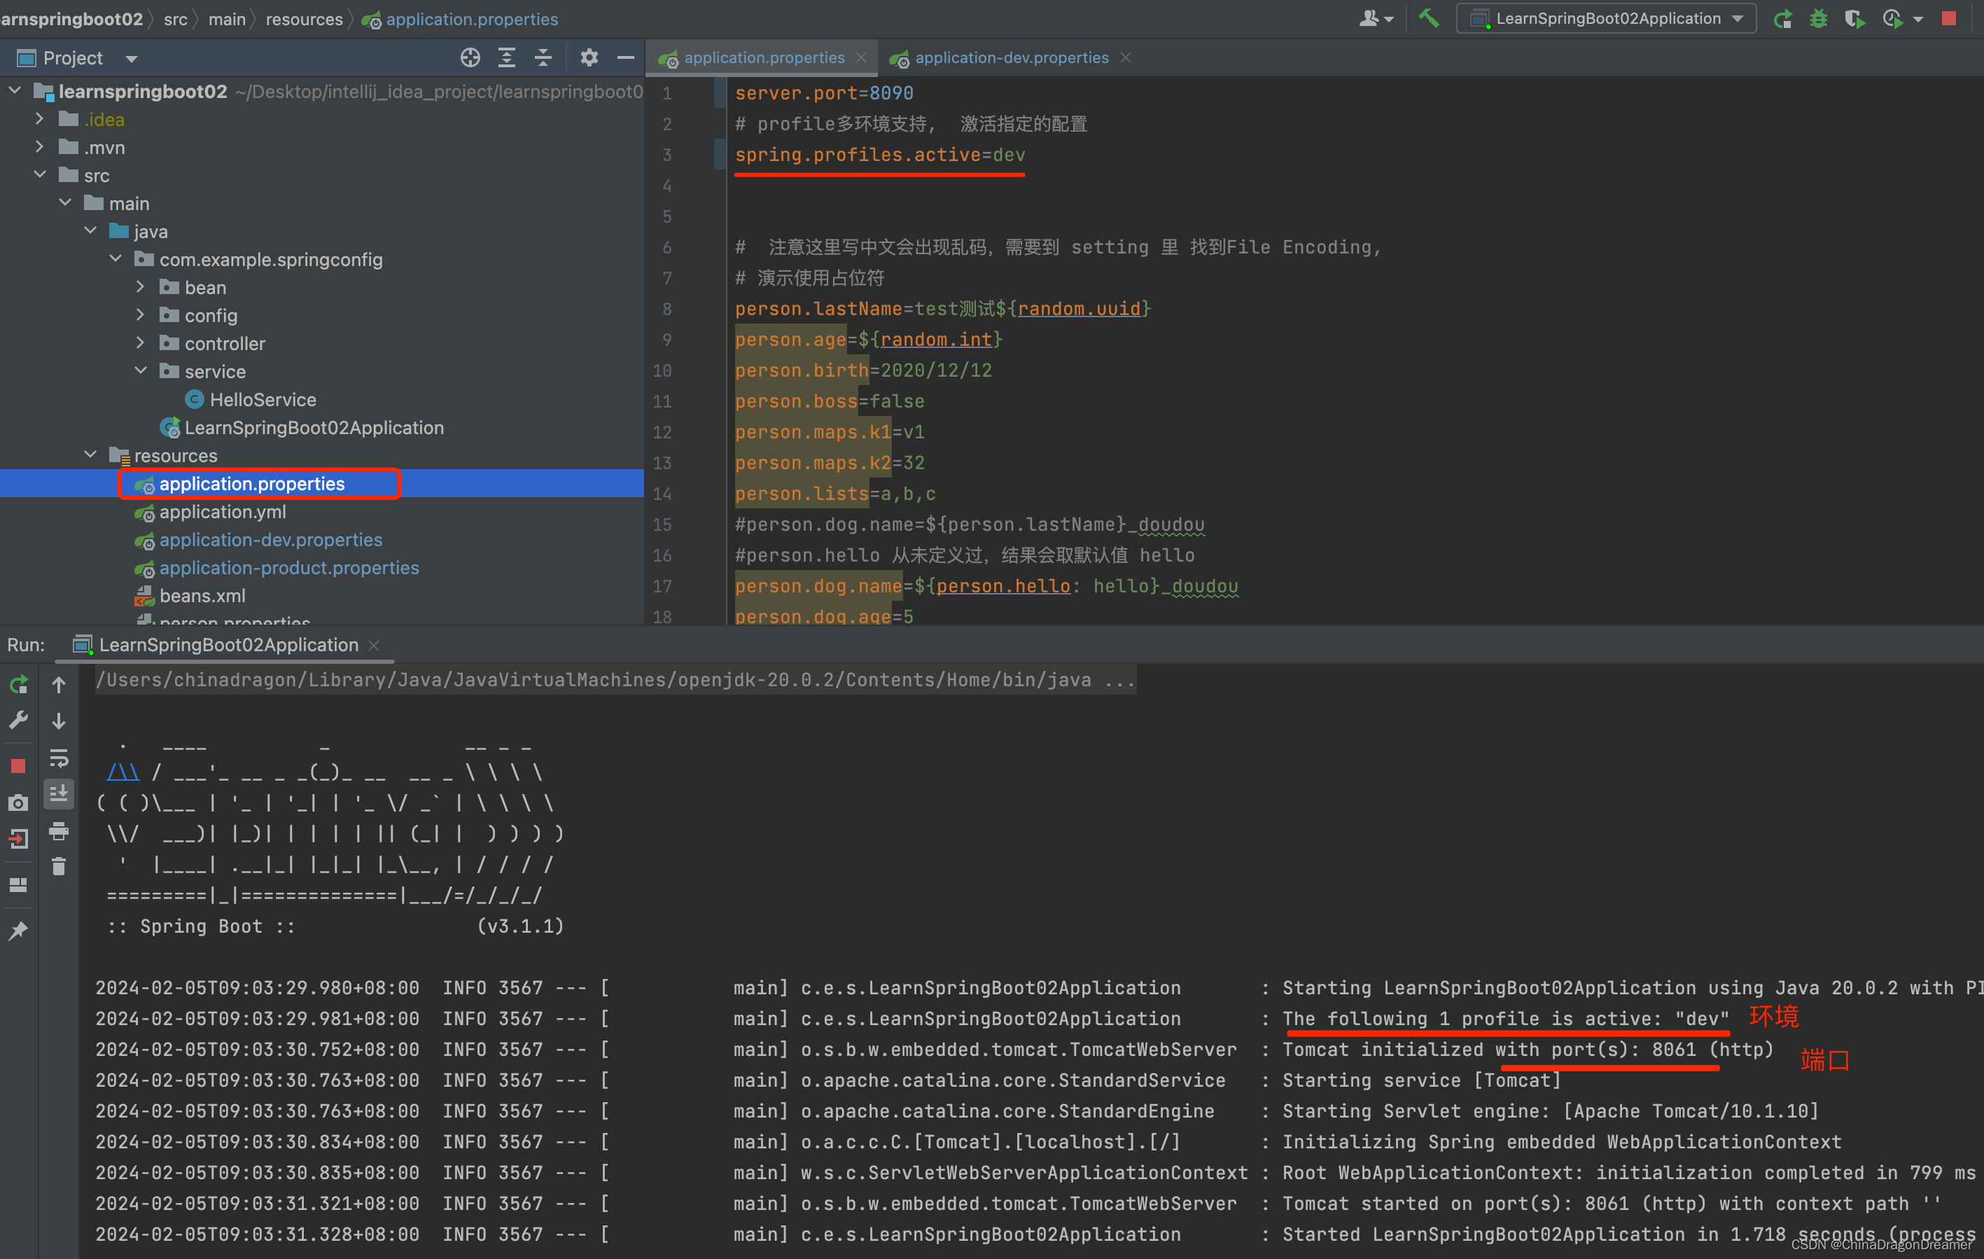
Task: Close the application-dev.properties tab
Action: pyautogui.click(x=1126, y=57)
